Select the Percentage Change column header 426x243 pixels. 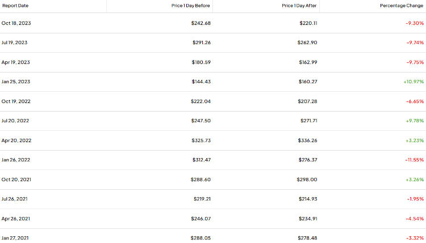pos(402,6)
